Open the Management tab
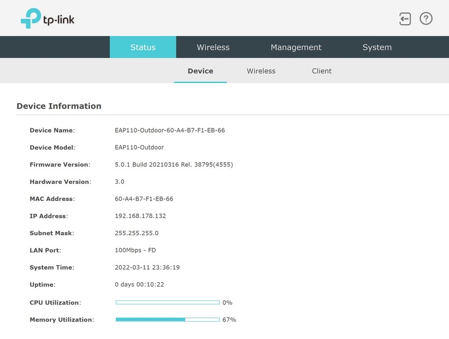 [296, 47]
